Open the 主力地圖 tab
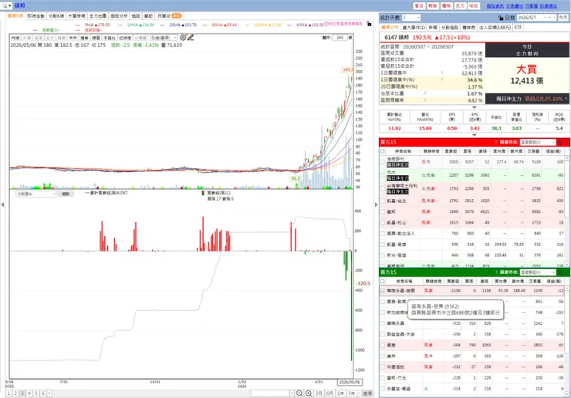 98,16
